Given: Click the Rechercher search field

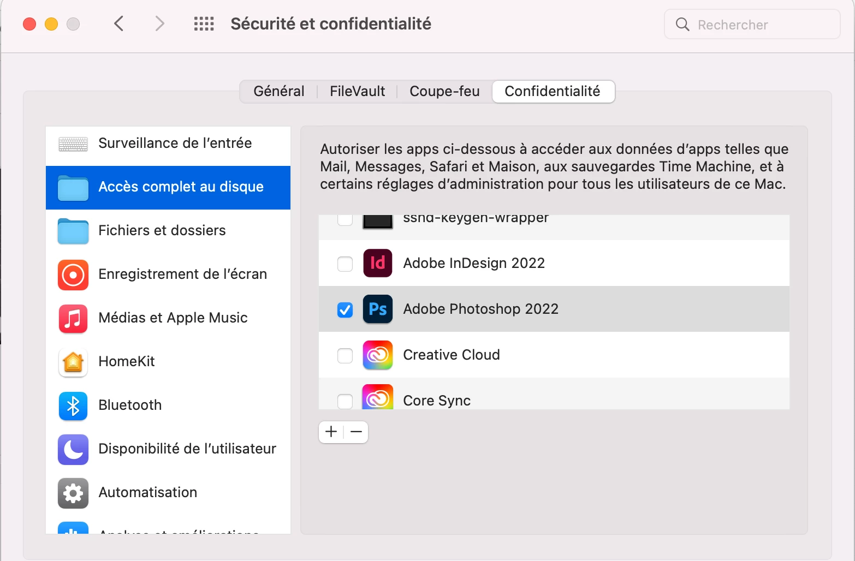Looking at the screenshot, I should tap(752, 25).
